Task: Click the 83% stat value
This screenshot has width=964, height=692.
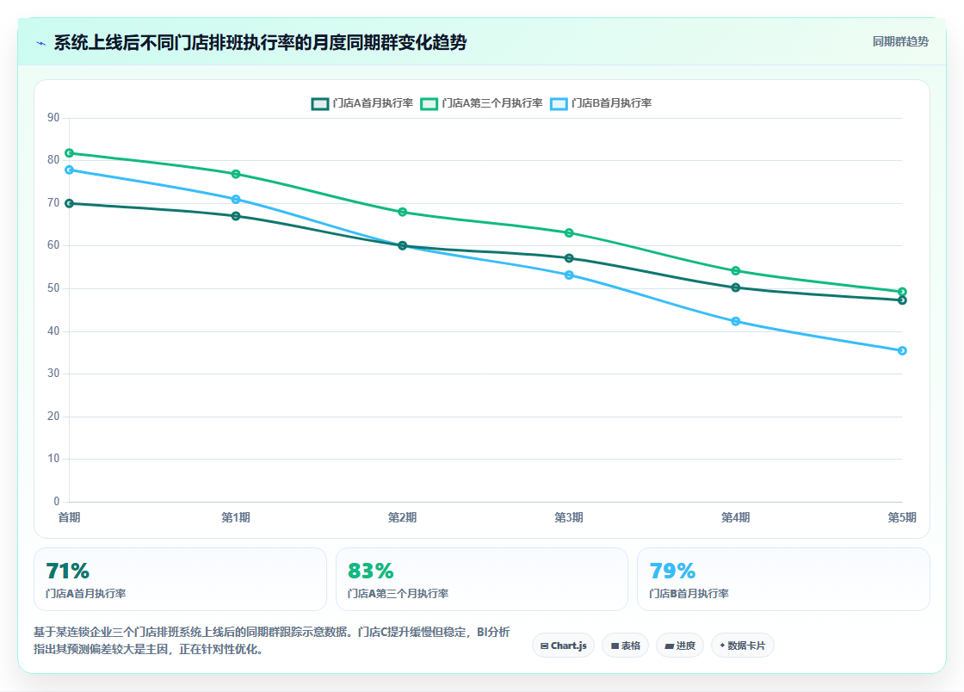Action: pos(371,571)
